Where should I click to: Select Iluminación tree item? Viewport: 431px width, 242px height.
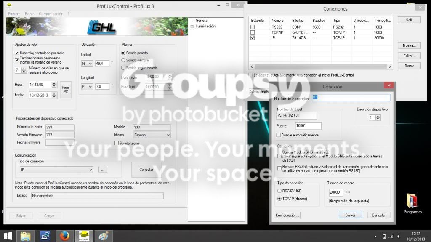click(205, 26)
